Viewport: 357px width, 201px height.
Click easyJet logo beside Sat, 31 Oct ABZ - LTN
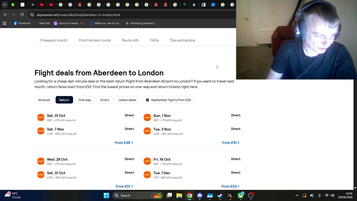(x=41, y=118)
